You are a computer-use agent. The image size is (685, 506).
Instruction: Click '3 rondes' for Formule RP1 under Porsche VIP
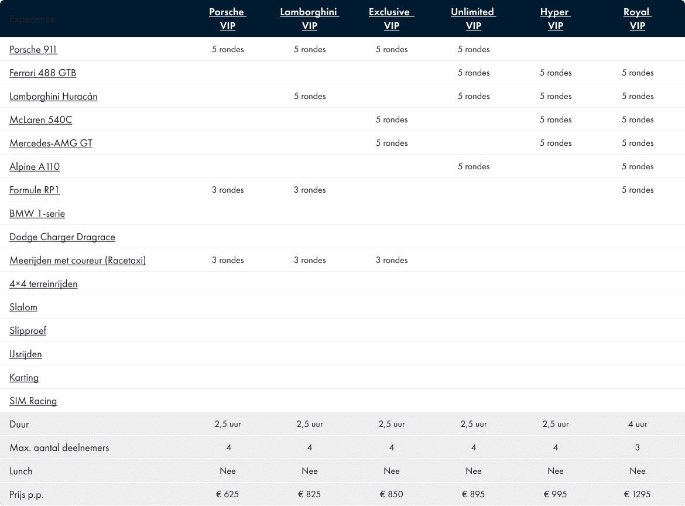tap(228, 190)
